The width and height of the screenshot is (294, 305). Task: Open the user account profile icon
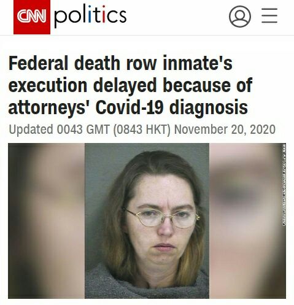(240, 17)
